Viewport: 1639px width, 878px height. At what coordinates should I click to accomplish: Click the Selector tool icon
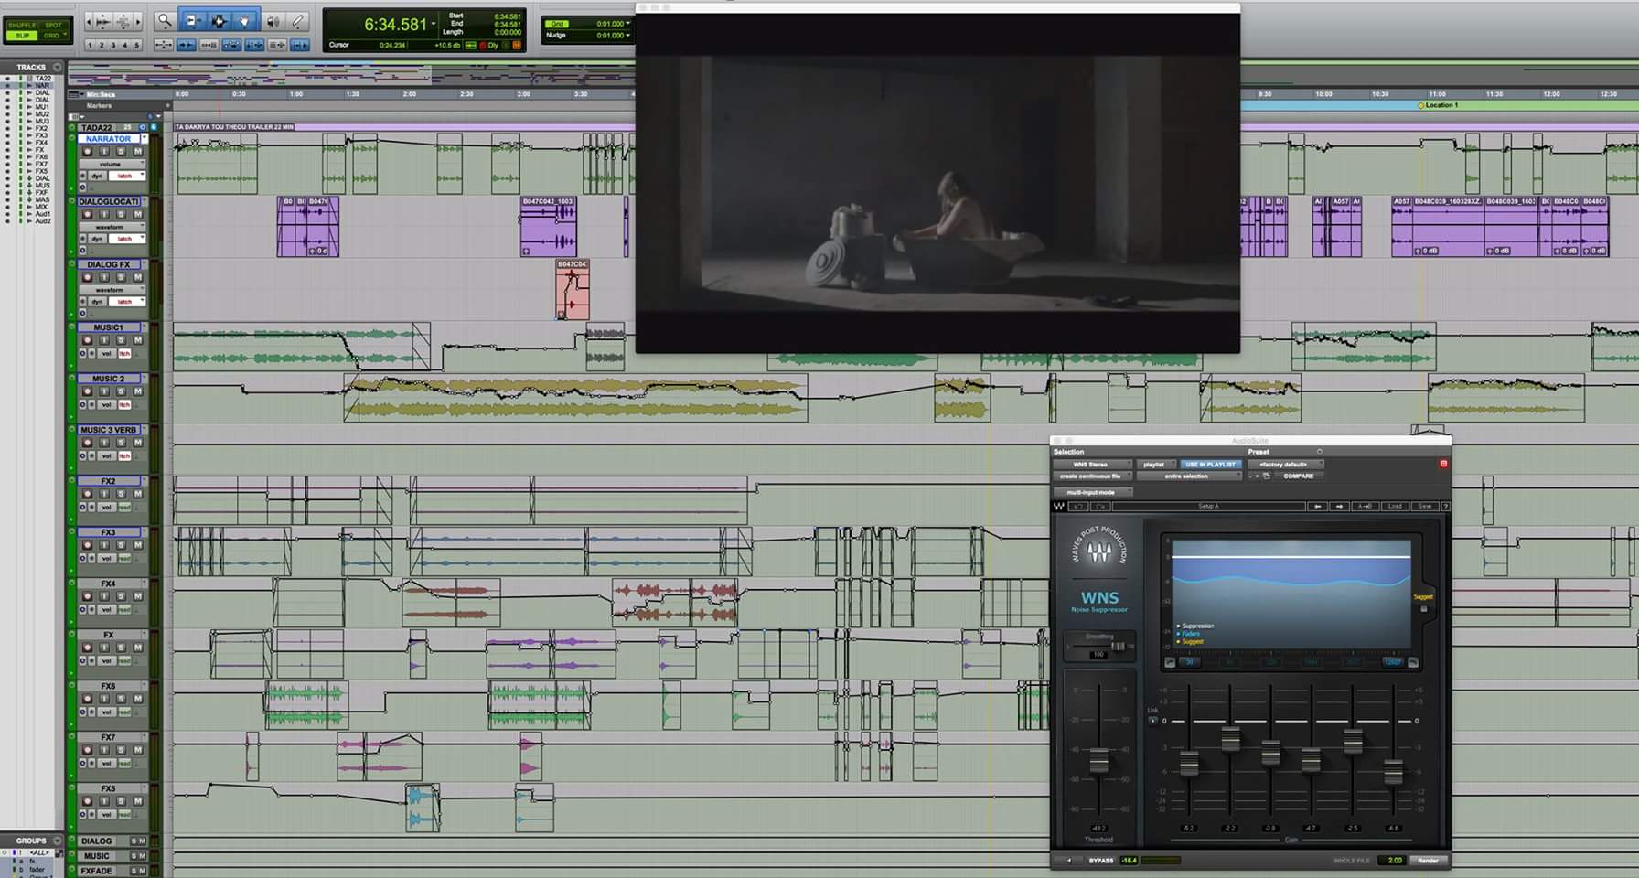[219, 20]
